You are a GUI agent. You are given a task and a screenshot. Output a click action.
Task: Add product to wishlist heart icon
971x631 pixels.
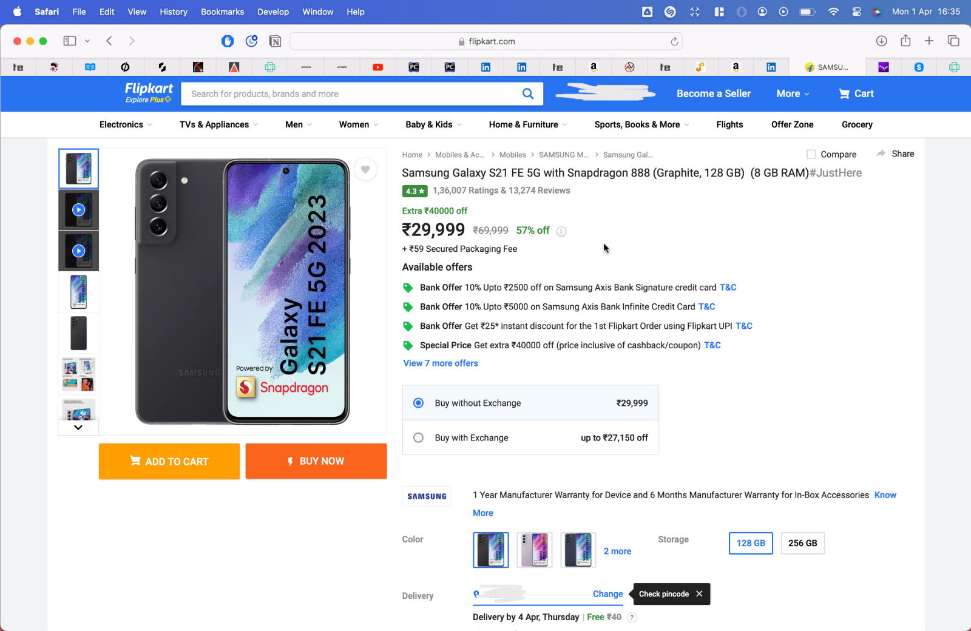coord(365,169)
